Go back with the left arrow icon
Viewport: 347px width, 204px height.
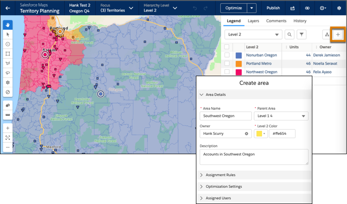click(x=8, y=8)
